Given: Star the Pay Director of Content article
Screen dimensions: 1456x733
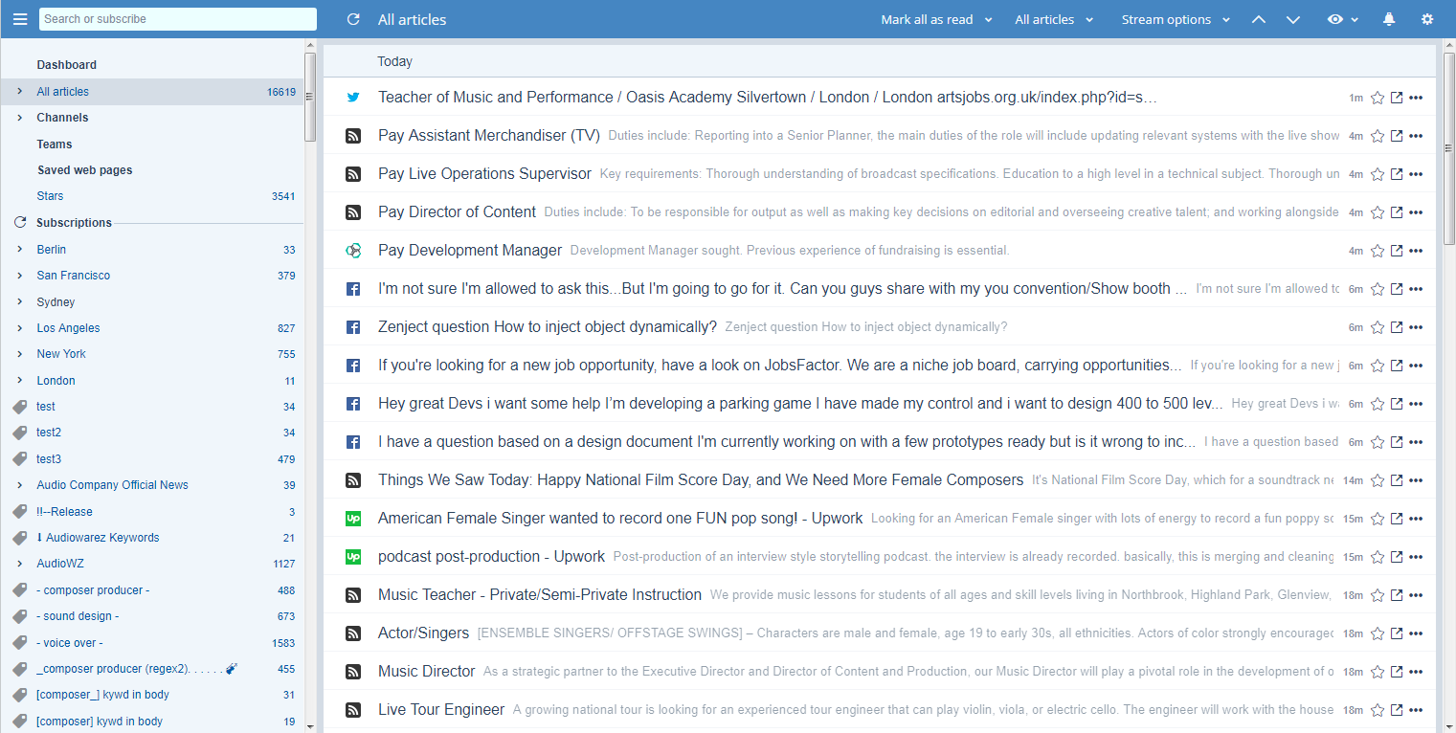Looking at the screenshot, I should point(1378,212).
